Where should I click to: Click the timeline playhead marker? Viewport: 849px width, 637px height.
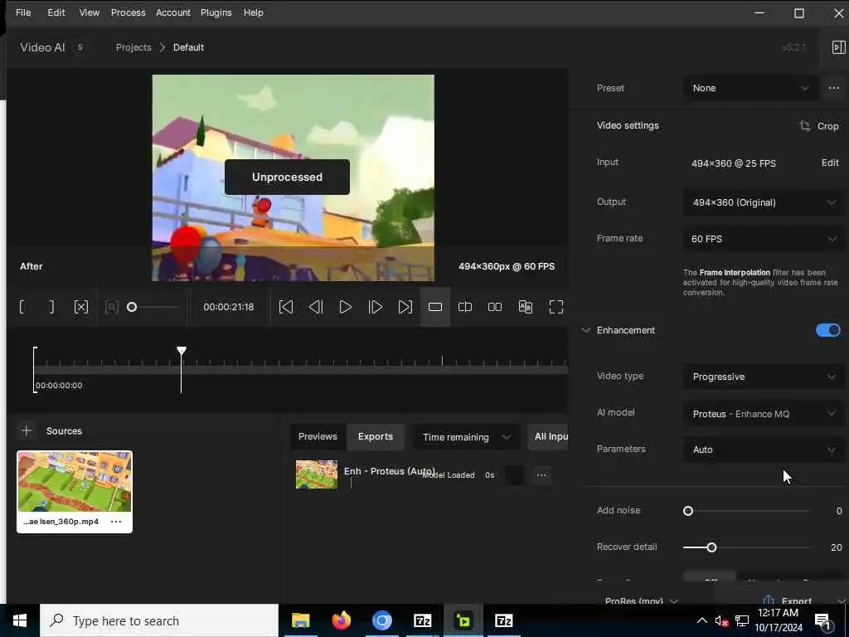tap(182, 351)
